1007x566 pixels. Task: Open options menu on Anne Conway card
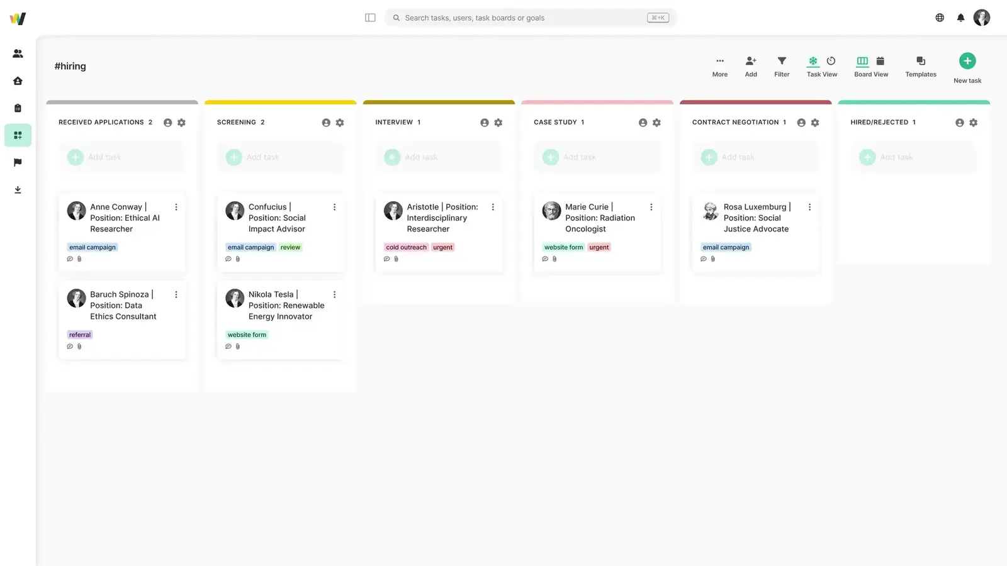click(x=176, y=207)
